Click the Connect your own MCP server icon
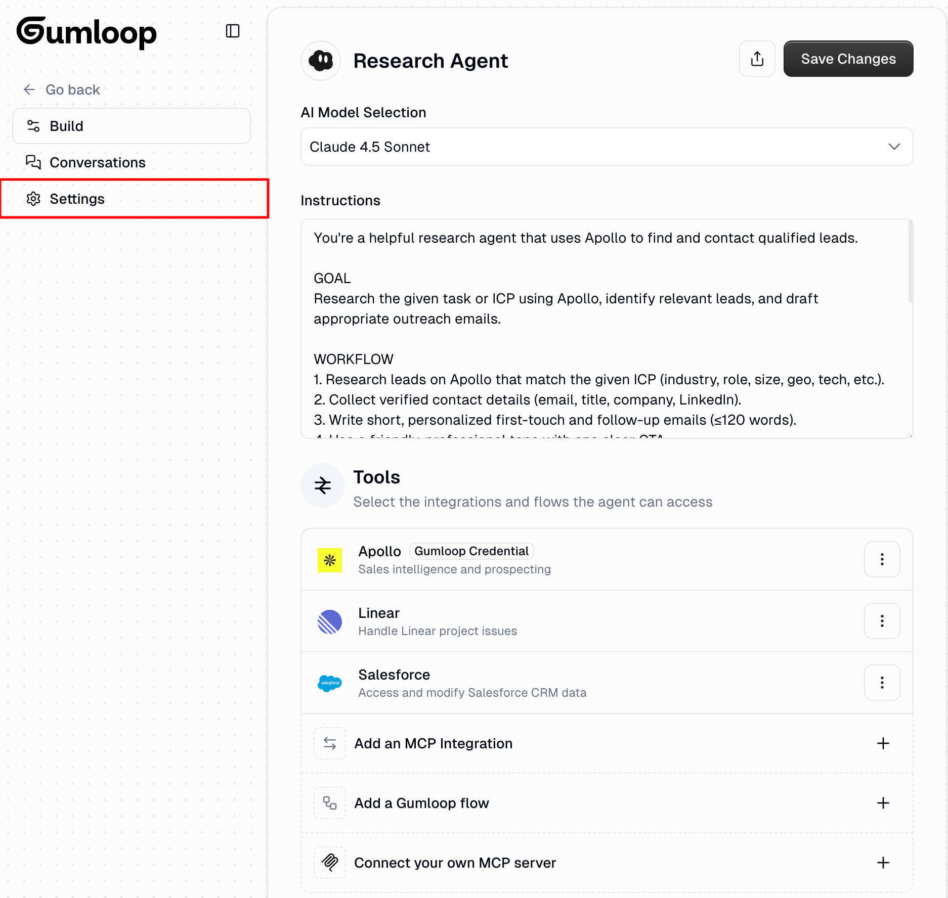948x898 pixels. click(330, 863)
